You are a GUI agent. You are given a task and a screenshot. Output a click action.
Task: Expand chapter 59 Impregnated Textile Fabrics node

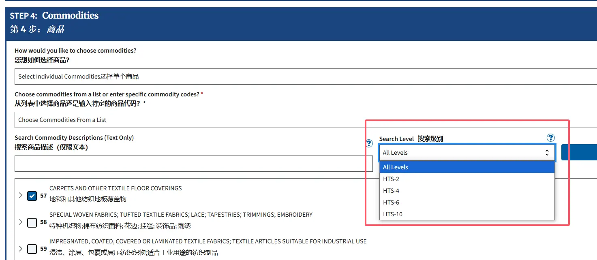(x=20, y=248)
